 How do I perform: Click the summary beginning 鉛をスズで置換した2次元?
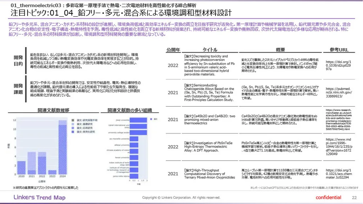[x=280, y=65]
